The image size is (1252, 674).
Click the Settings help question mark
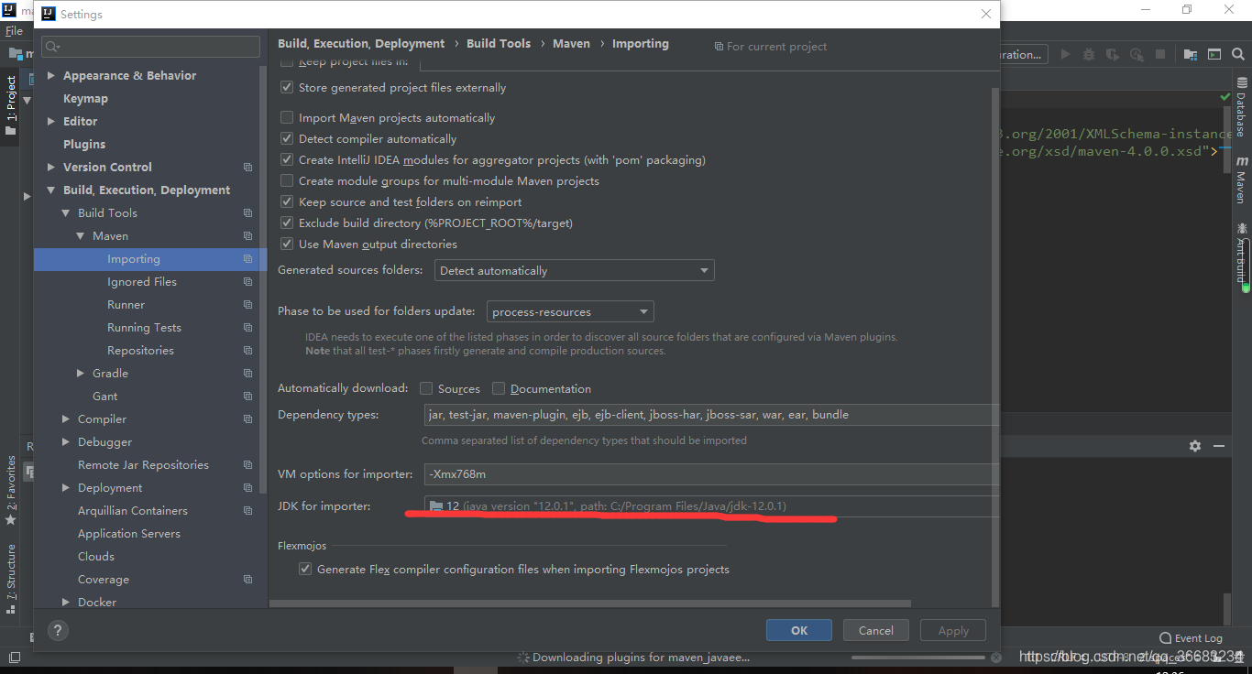coord(57,630)
